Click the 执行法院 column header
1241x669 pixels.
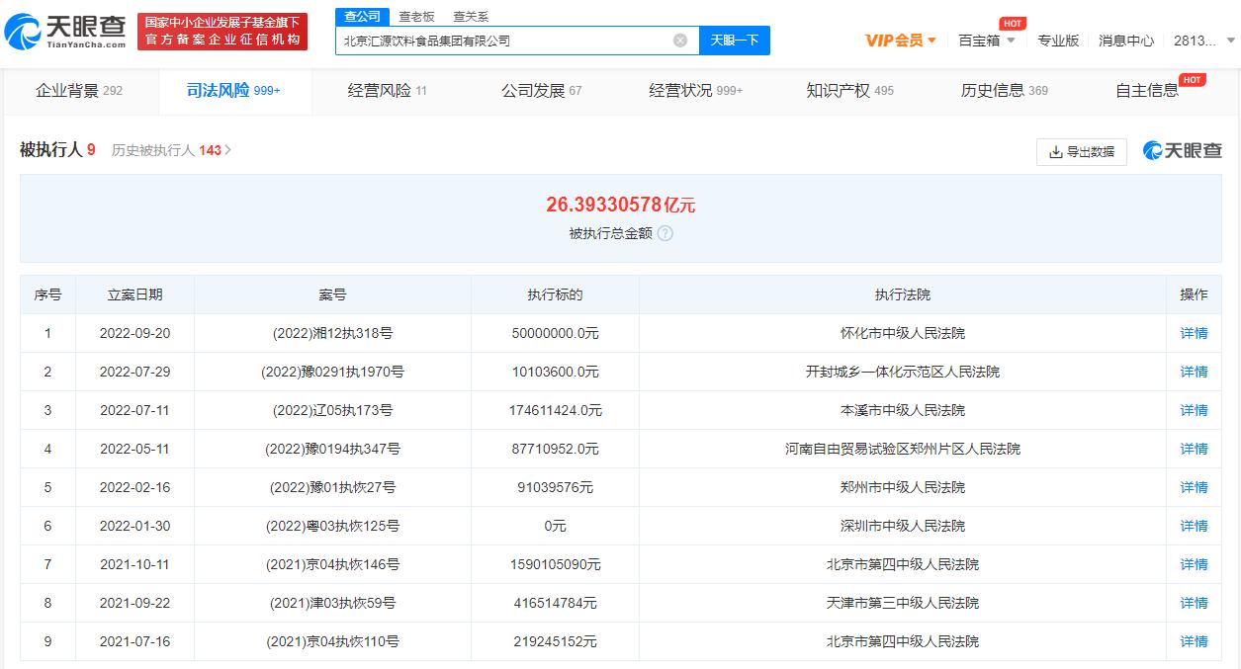[903, 294]
